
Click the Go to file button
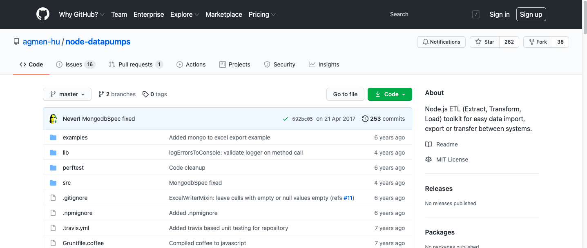pyautogui.click(x=345, y=94)
